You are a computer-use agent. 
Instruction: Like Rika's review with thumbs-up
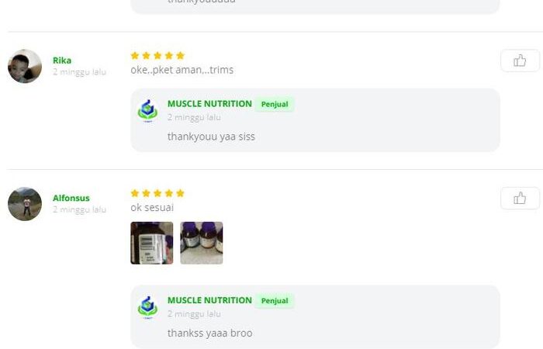(x=520, y=60)
